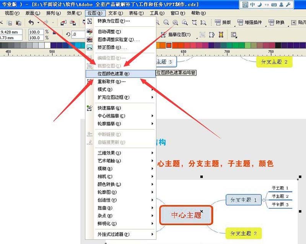Open the 窗口 menu

[178, 13]
